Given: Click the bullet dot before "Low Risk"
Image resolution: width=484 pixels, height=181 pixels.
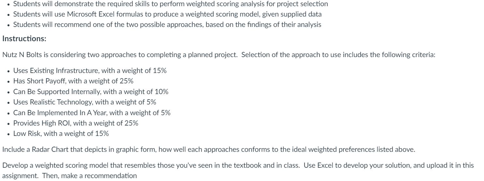Looking at the screenshot, I should (8, 134).
